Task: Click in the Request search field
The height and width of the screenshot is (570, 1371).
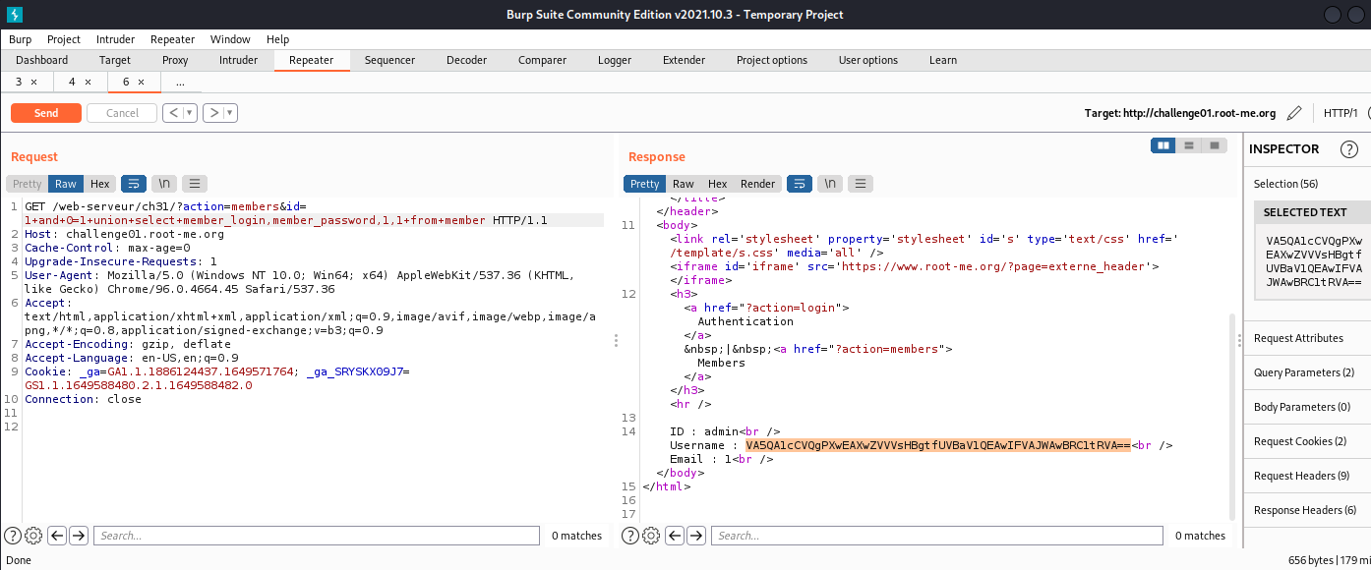Action: (x=318, y=536)
